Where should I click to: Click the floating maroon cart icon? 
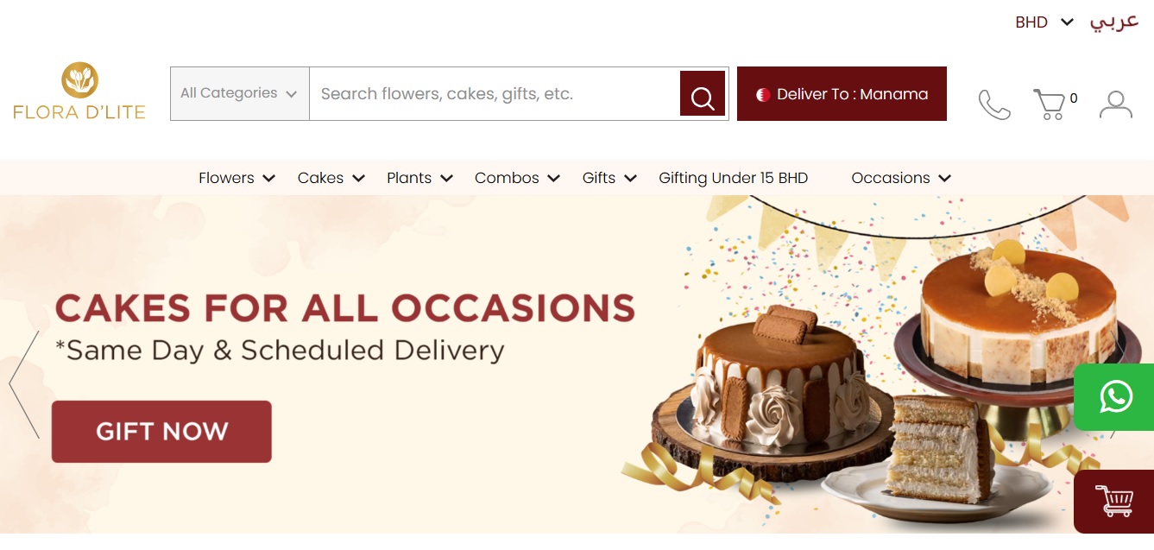[x=1114, y=502]
